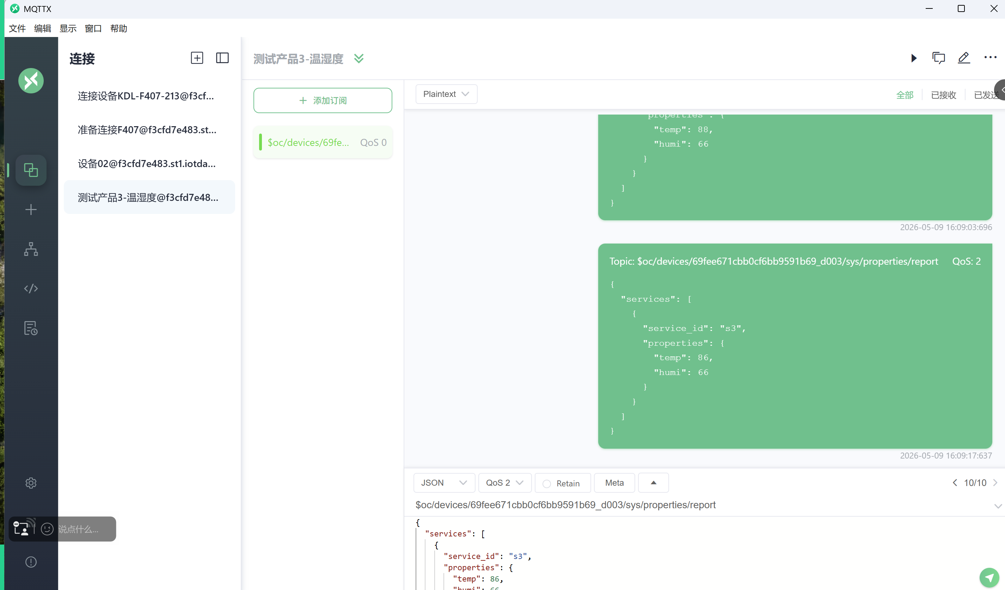Image resolution: width=1005 pixels, height=590 pixels.
Task: Open the Script icon in the sidebar
Action: [31, 288]
